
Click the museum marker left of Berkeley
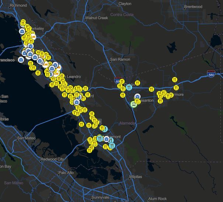(x=22, y=32)
